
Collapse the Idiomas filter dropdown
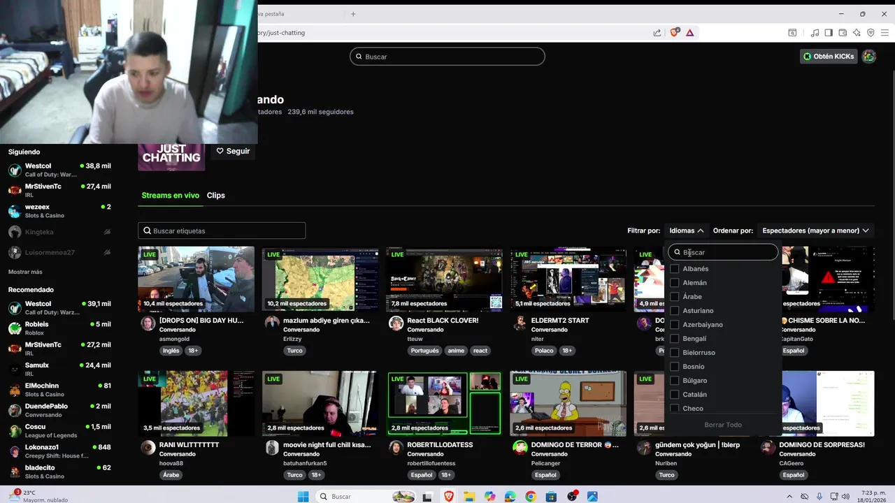pos(686,231)
